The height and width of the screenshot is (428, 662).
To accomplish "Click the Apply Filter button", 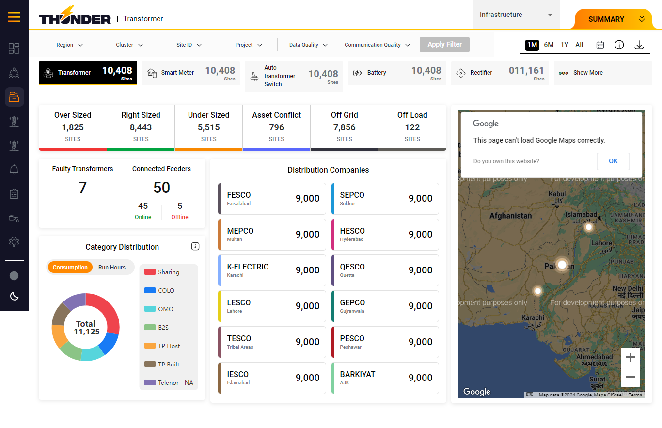I will [444, 45].
